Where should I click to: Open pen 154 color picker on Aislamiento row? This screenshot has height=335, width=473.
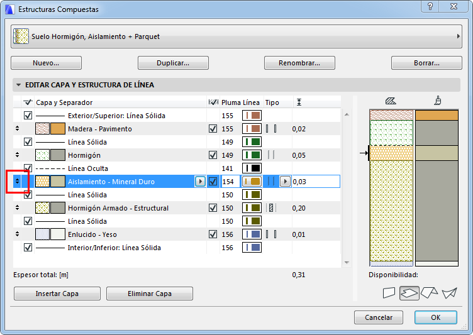(252, 182)
